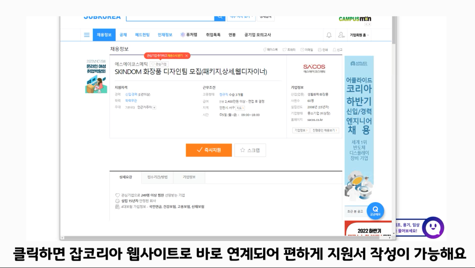Open the sacos.co.kr homepage link
This screenshot has width=475, height=268.
tap(315, 120)
